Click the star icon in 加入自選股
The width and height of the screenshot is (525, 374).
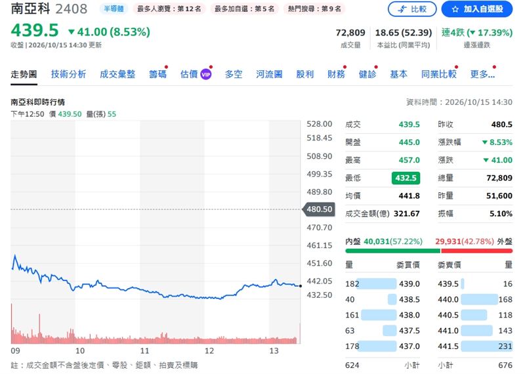click(x=455, y=9)
